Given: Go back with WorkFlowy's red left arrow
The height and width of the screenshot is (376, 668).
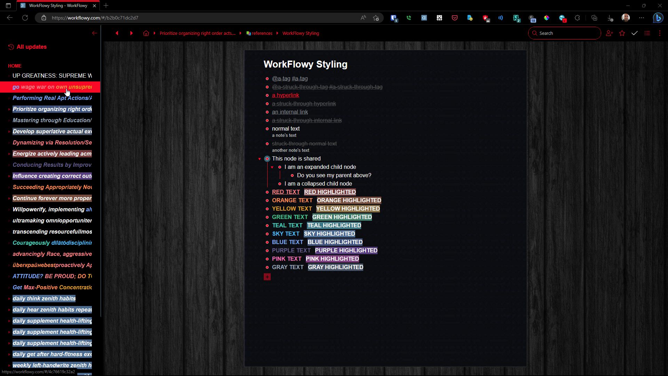Looking at the screenshot, I should click(117, 33).
